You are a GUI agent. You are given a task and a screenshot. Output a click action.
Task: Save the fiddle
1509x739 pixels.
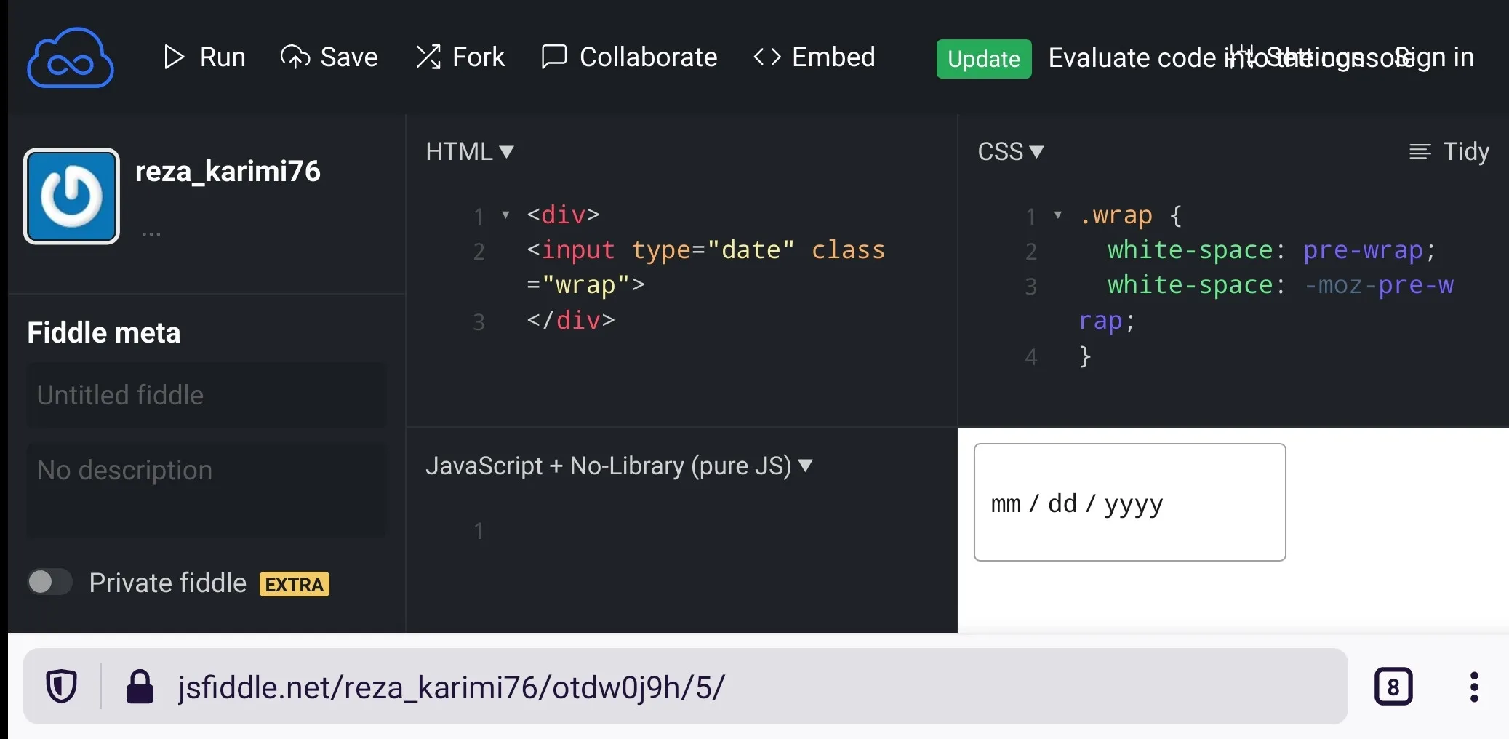point(329,57)
